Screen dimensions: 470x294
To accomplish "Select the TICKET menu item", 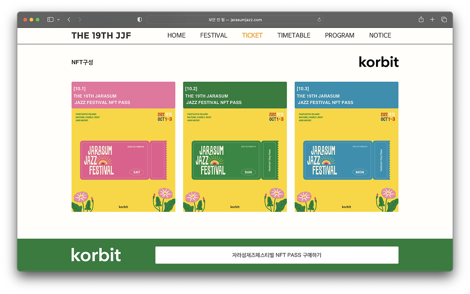I will click(x=252, y=36).
